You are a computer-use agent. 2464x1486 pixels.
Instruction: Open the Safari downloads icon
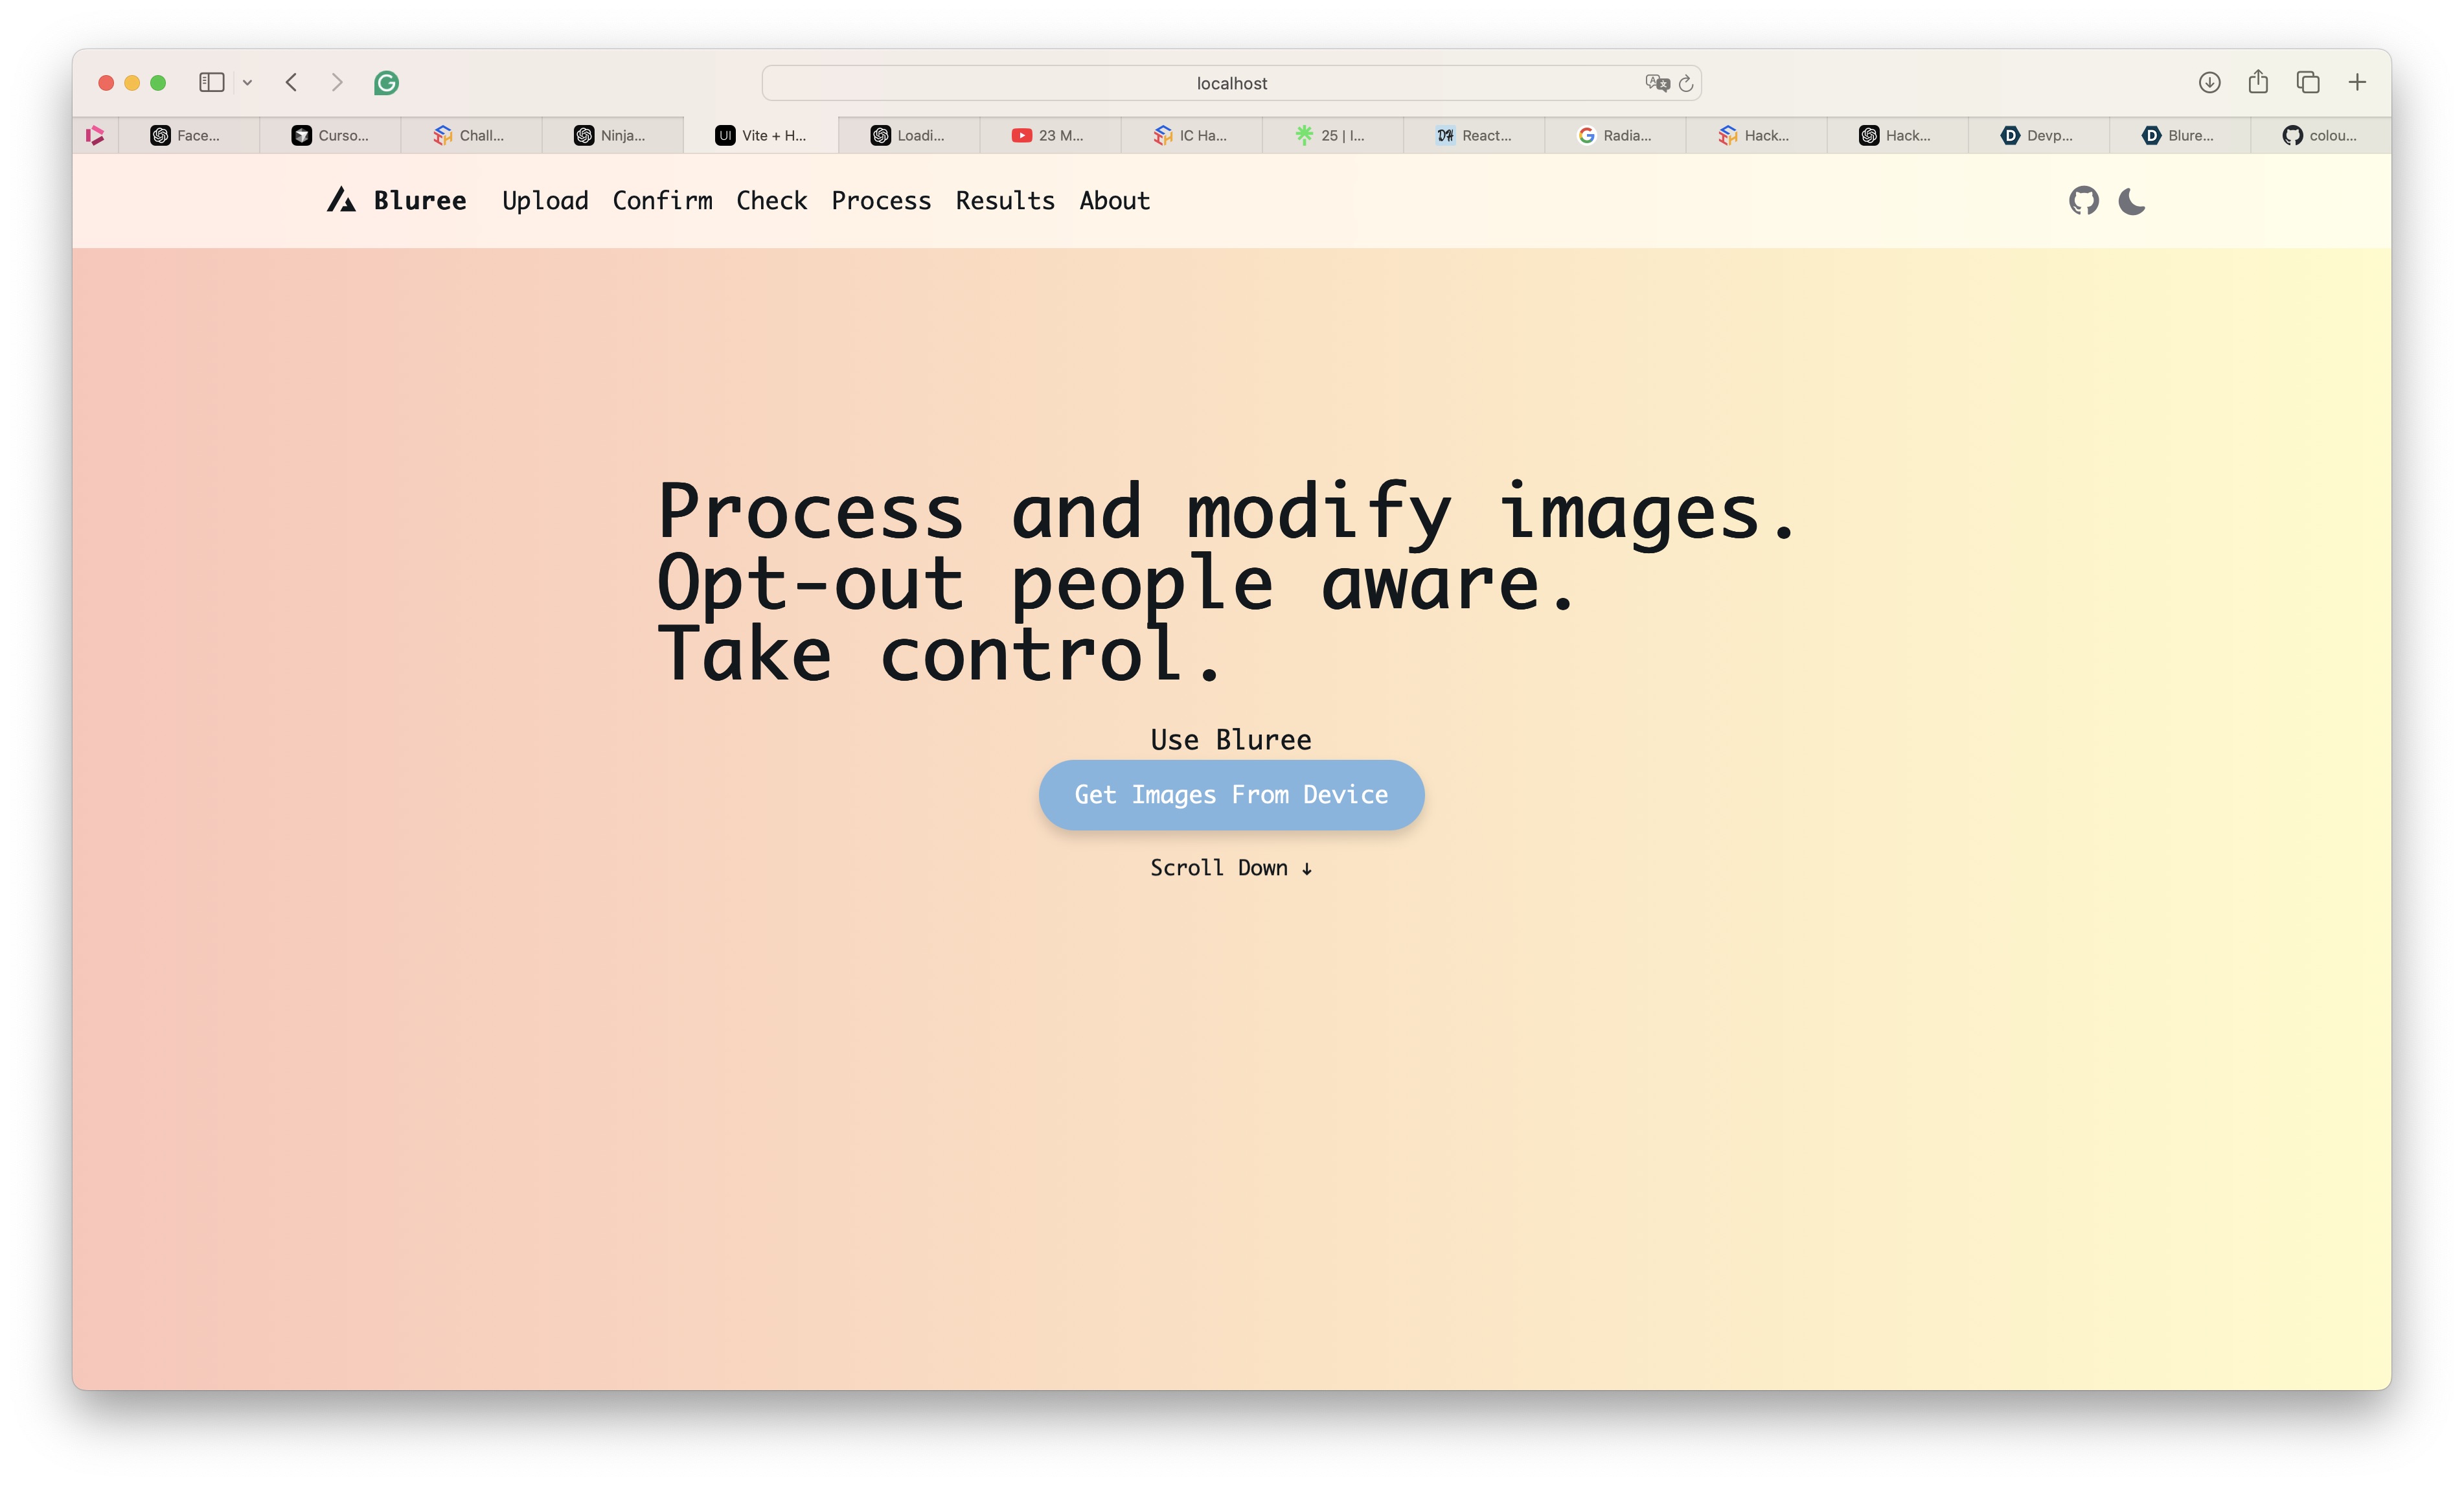[x=2209, y=82]
